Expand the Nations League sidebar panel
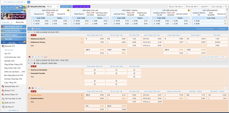229x113 pixels. [x=25, y=35]
